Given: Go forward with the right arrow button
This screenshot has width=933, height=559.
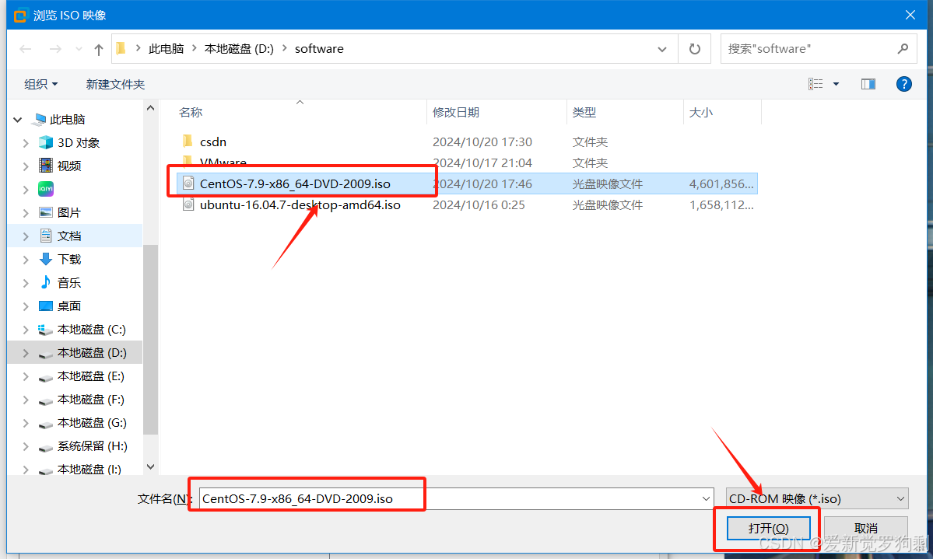Looking at the screenshot, I should [55, 49].
